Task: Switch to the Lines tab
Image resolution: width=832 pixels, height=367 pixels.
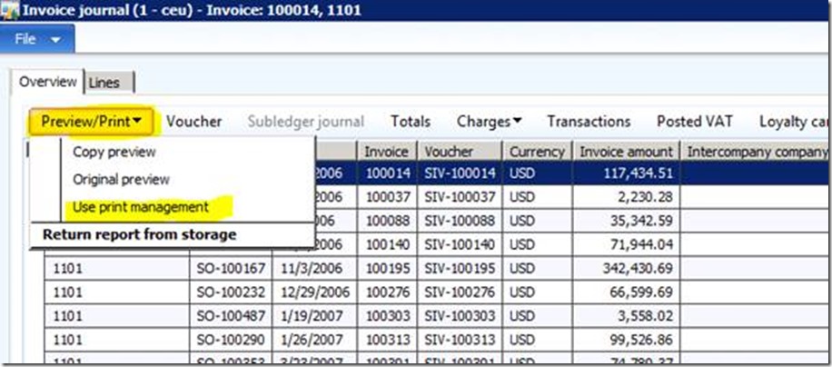Action: pyautogui.click(x=109, y=83)
